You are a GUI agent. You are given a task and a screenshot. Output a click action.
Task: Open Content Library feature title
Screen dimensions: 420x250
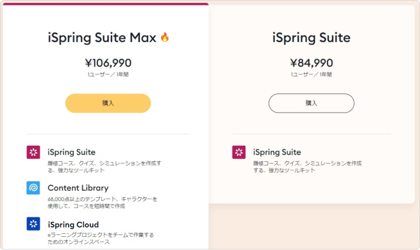tap(78, 188)
